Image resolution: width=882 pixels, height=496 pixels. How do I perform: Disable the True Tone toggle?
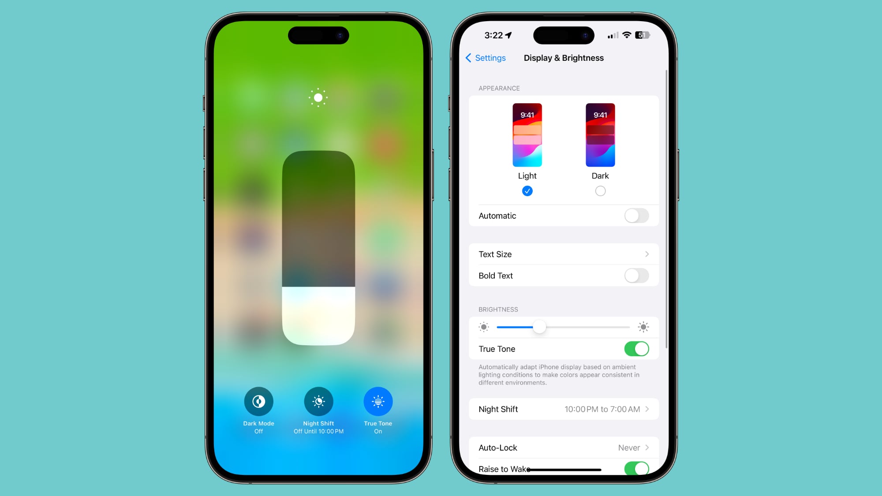(637, 349)
